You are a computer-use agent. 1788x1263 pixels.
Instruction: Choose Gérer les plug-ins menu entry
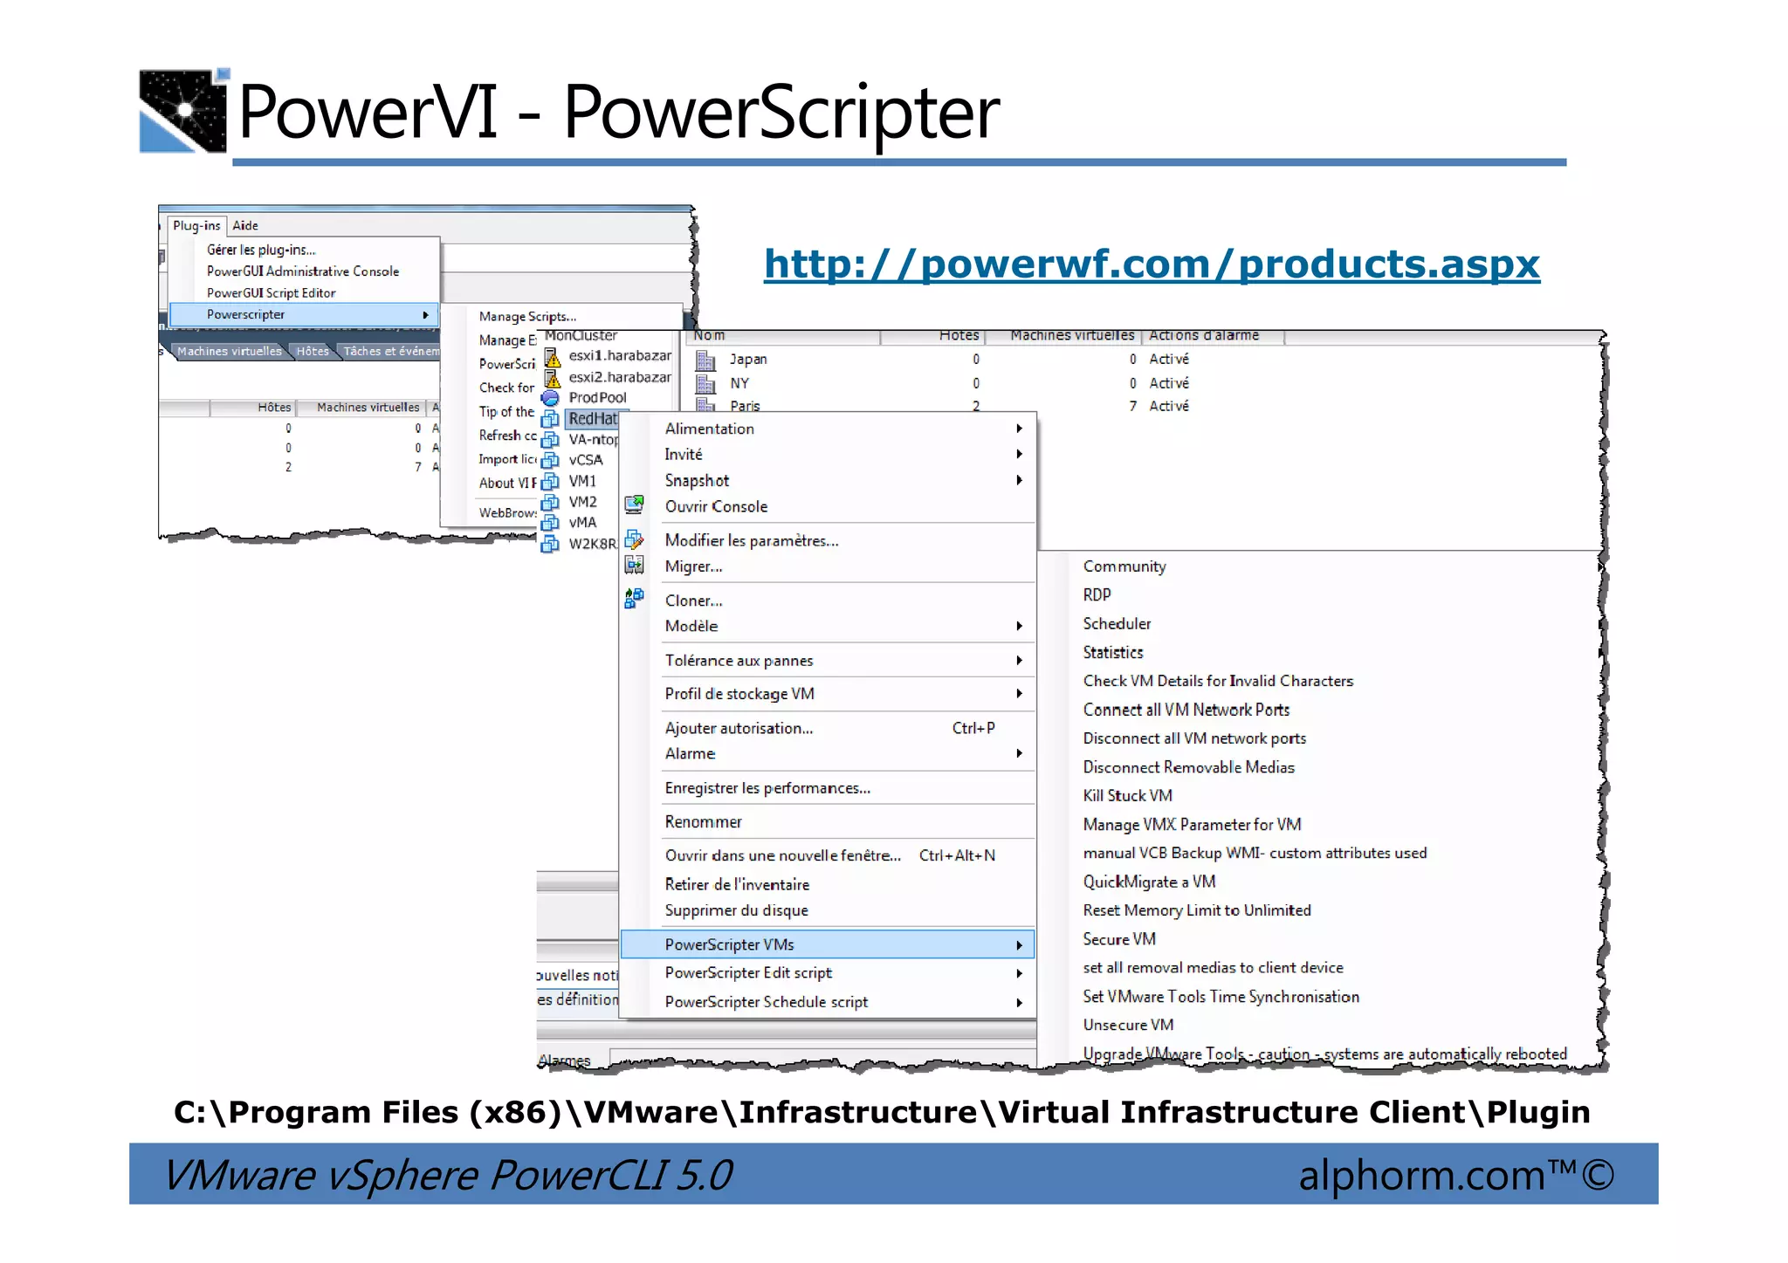(x=261, y=250)
